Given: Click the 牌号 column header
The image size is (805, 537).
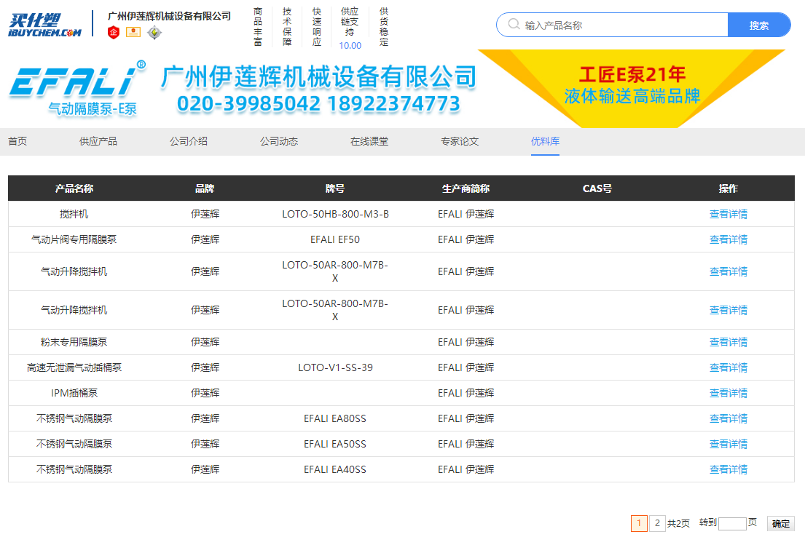Looking at the screenshot, I should click(x=334, y=188).
